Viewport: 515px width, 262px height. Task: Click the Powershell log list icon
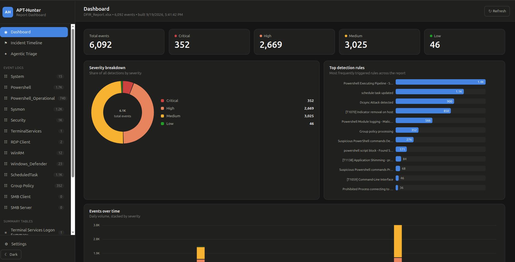[6, 87]
